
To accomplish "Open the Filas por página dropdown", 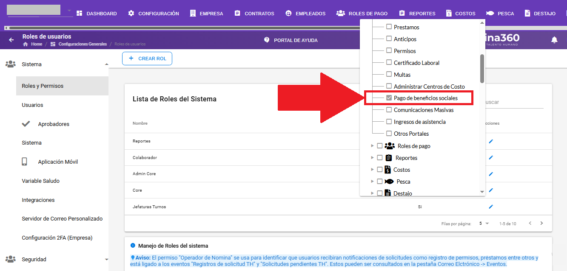I will [x=484, y=224].
